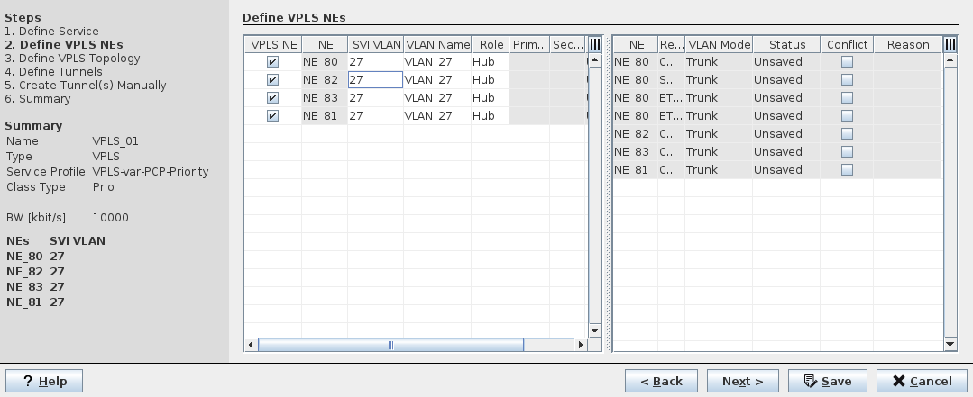Open column chooser icon of right table

[950, 44]
